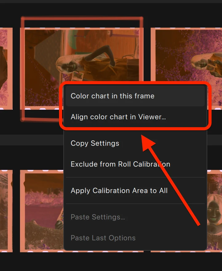Click the greyed-out Paste Settings… entry

point(135,217)
